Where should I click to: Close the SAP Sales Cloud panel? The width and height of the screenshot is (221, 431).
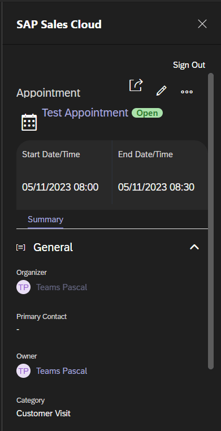pyautogui.click(x=202, y=24)
